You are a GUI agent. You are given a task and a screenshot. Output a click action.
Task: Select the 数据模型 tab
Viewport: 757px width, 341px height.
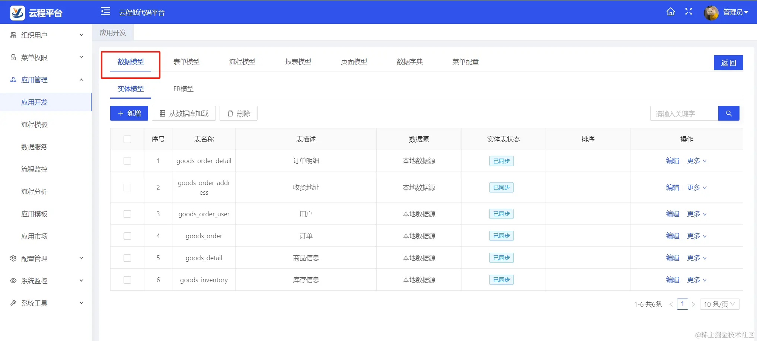coord(131,62)
